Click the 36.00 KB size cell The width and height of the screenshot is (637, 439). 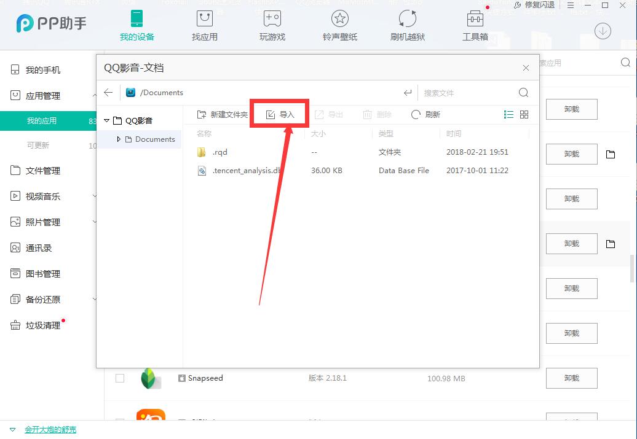click(326, 171)
